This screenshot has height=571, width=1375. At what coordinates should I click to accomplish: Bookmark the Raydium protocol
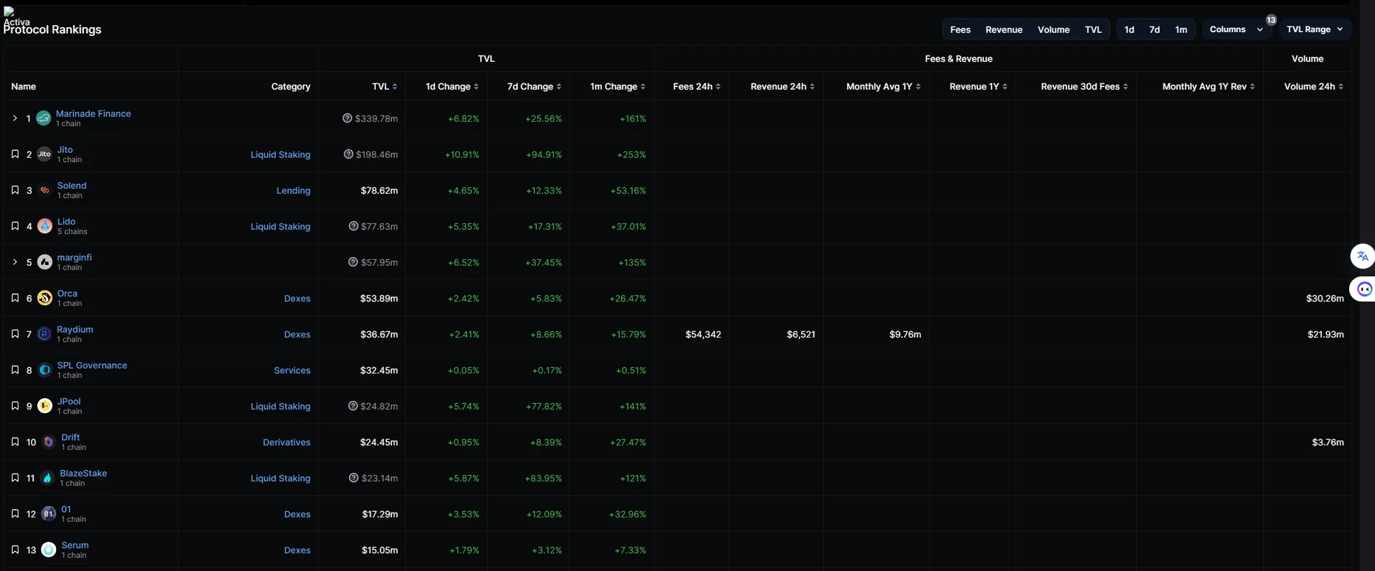pyautogui.click(x=15, y=334)
